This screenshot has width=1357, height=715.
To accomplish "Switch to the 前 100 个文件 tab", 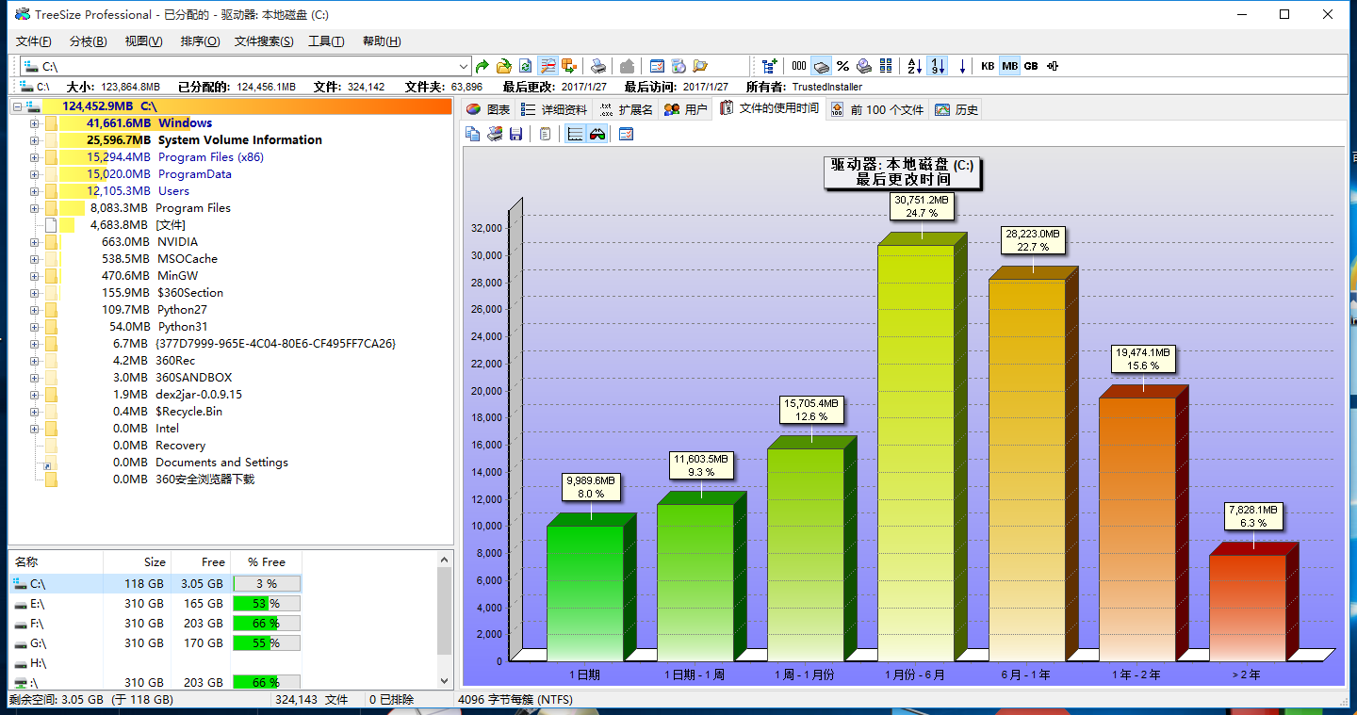I will coord(877,109).
